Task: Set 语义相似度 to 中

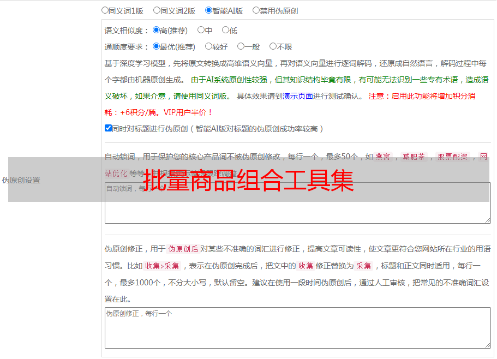Action: click(x=201, y=30)
